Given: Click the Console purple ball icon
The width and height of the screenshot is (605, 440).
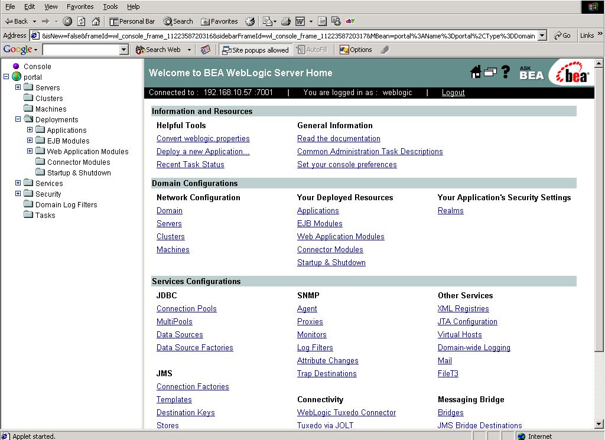Looking at the screenshot, I should (x=16, y=66).
